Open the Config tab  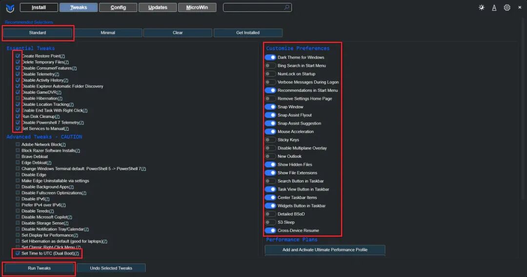118,7
